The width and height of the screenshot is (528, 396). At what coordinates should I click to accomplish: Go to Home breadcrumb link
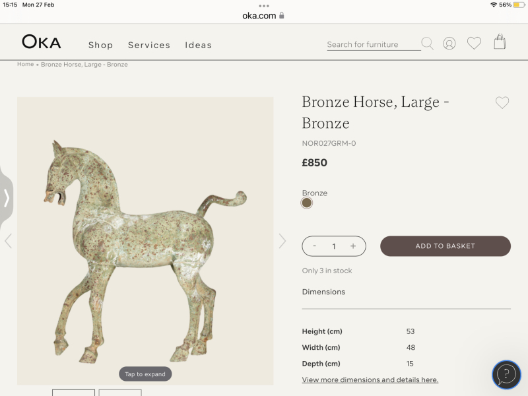(25, 65)
